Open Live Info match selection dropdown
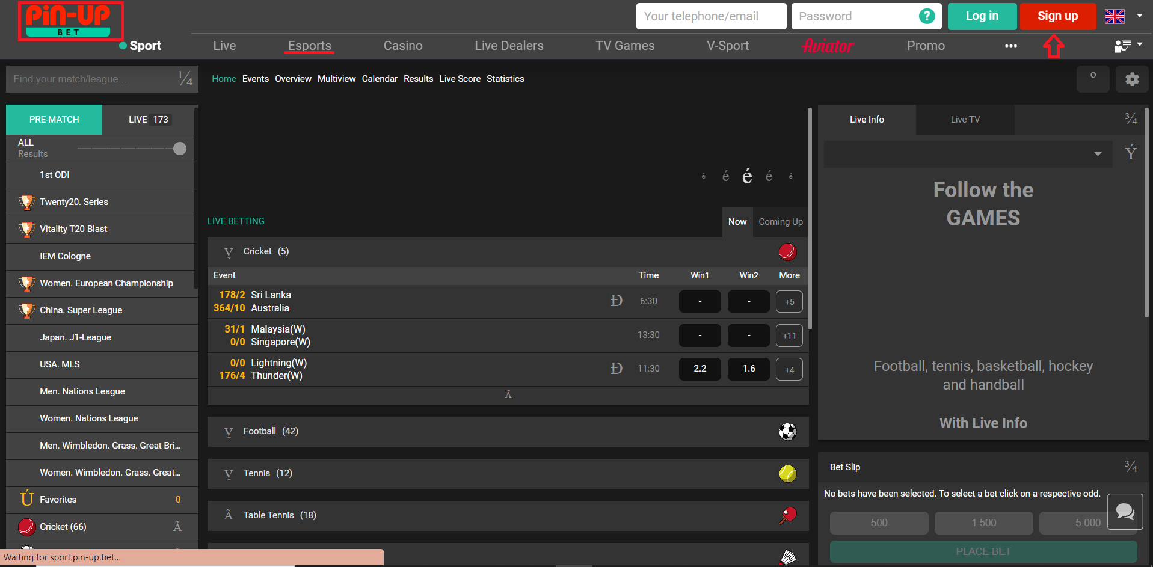1153x567 pixels. tap(968, 154)
